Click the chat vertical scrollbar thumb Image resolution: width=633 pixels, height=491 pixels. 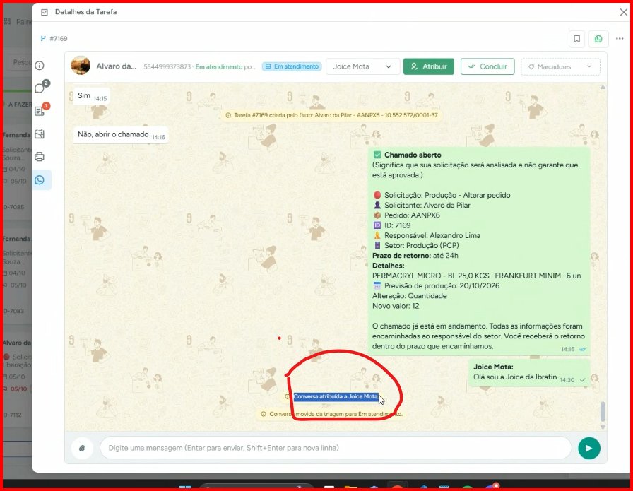[603, 411]
